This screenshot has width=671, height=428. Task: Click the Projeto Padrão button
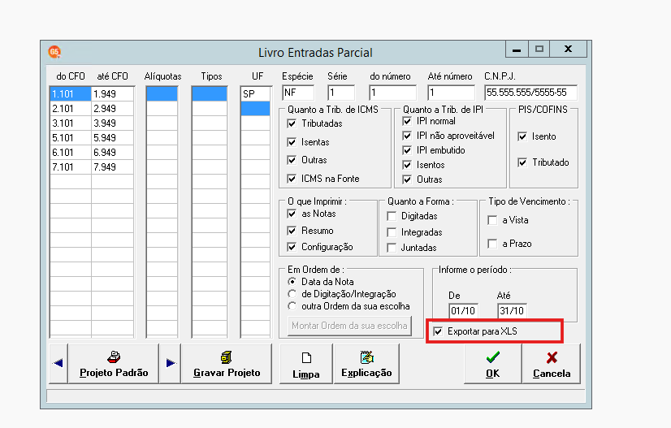[114, 363]
